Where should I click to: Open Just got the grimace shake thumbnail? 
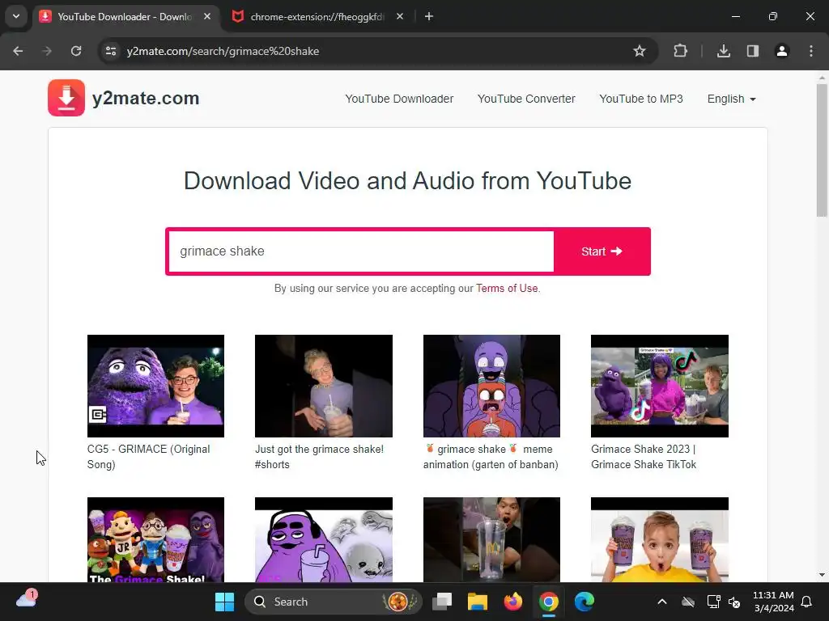point(324,386)
